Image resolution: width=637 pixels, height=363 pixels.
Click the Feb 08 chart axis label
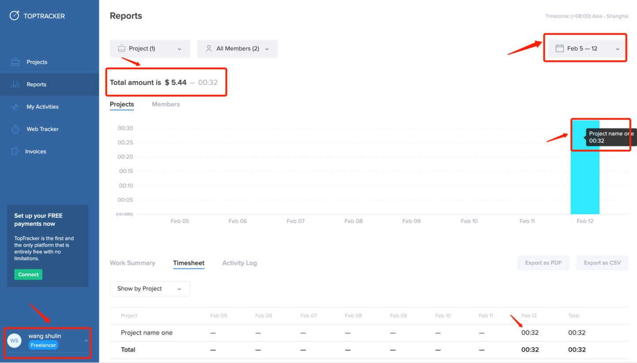click(x=353, y=221)
